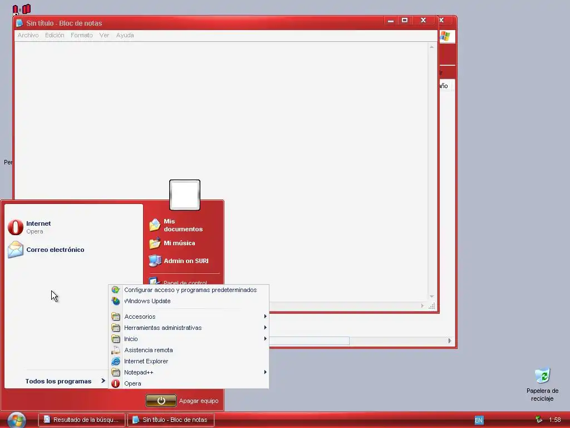Open Mis documentos folder icon
The image size is (570, 428).
click(x=155, y=225)
